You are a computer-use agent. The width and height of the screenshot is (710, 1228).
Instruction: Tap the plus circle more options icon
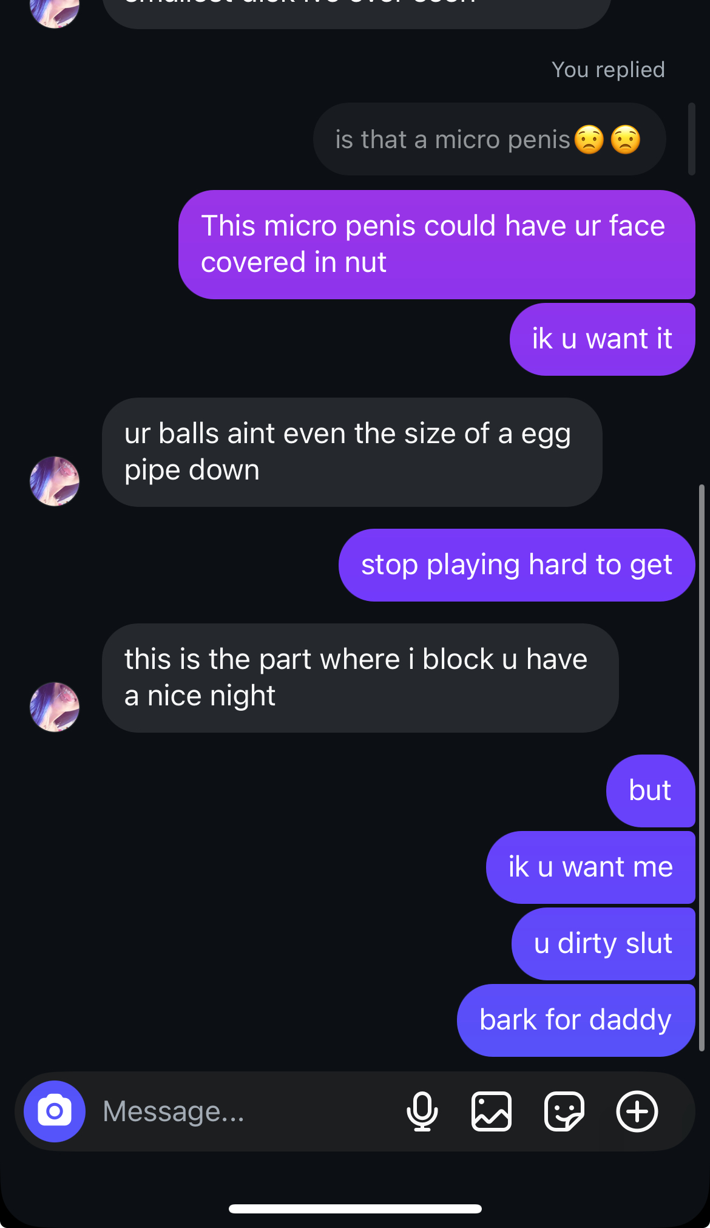point(637,1111)
